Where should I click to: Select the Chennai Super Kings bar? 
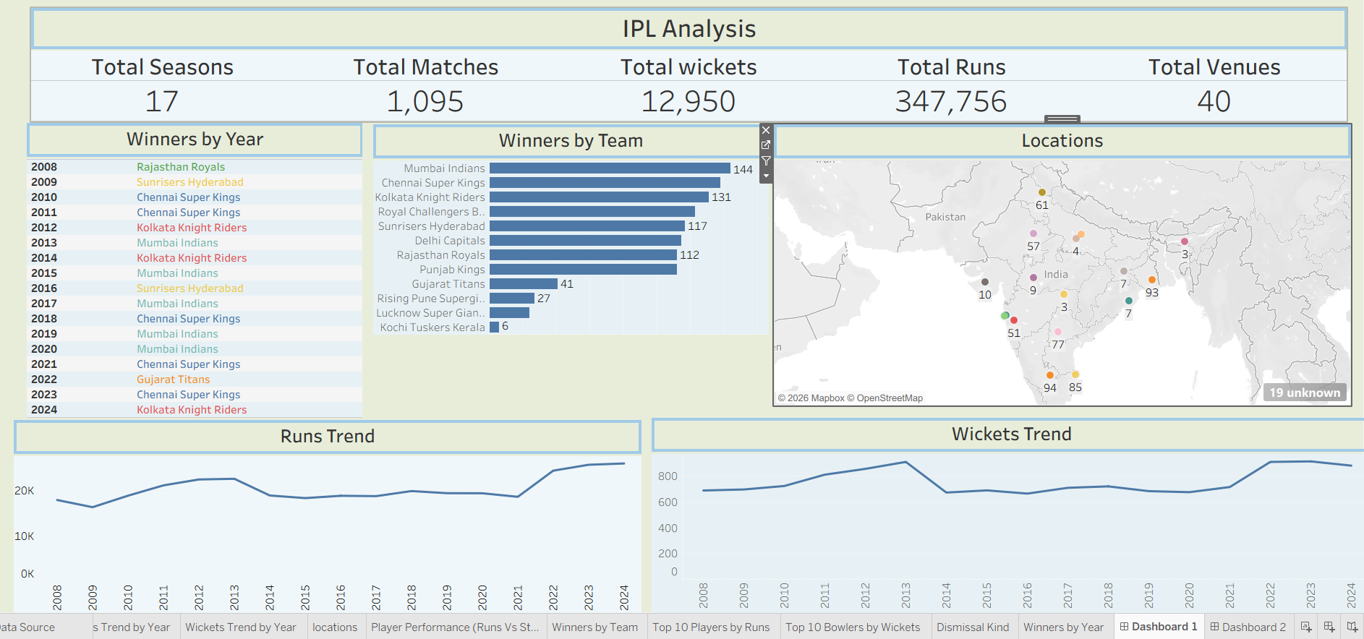coord(605,182)
